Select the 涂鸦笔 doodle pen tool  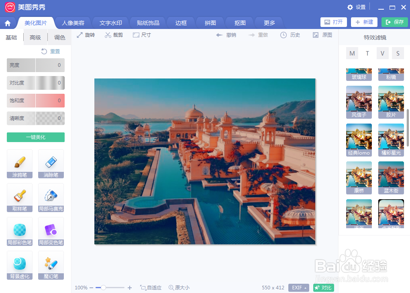tap(19, 164)
